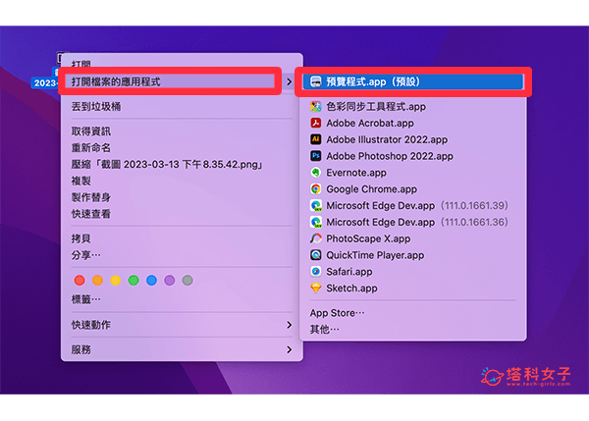Open with Adobe Photoshop 2022.app
The image size is (589, 421).
click(413, 156)
